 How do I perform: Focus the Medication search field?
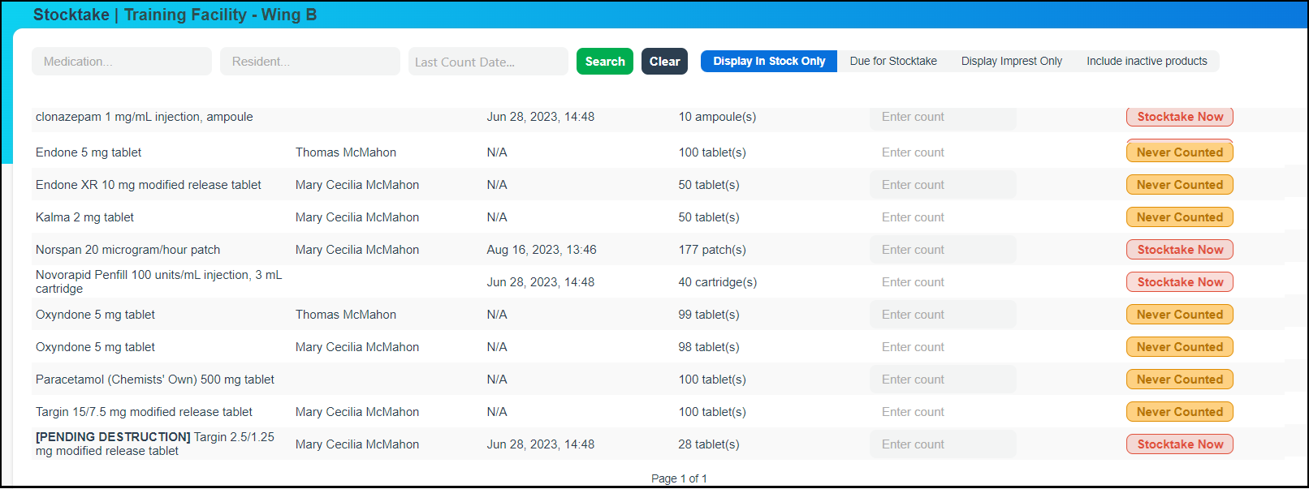pos(122,62)
